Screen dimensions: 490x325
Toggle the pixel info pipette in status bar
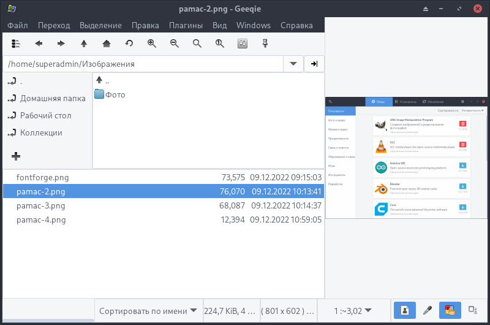[x=428, y=310]
